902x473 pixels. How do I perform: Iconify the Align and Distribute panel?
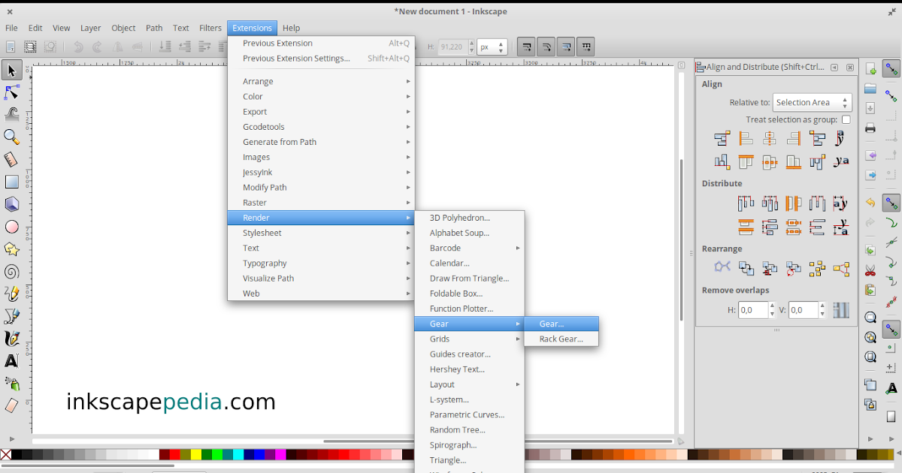click(x=834, y=67)
